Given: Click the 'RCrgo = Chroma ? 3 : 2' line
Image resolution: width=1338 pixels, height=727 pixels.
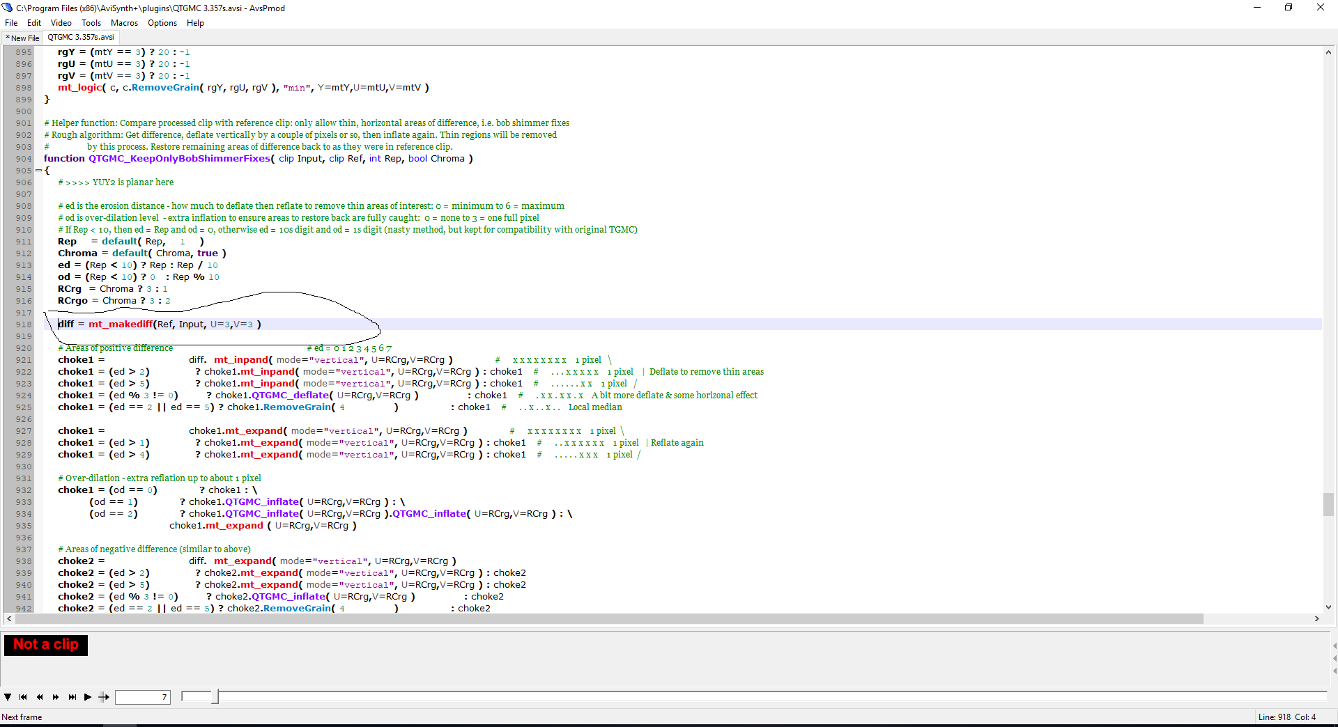Looking at the screenshot, I should coord(114,301).
